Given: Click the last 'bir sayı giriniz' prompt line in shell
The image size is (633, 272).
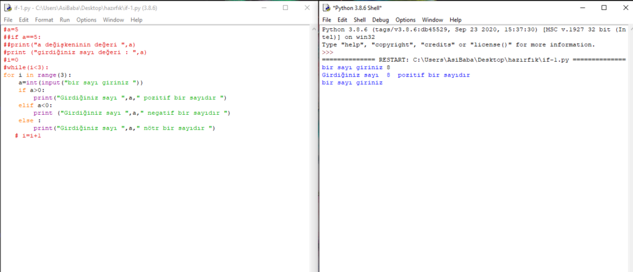Looking at the screenshot, I should pos(352,83).
